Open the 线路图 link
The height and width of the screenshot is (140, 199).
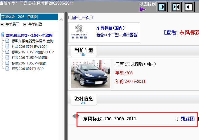(x=188, y=119)
